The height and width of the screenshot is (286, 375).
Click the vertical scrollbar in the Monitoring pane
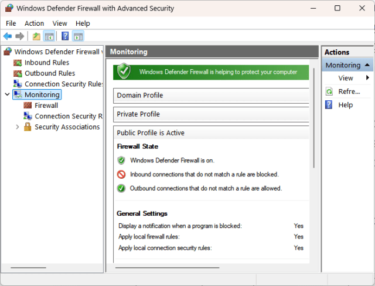click(315, 117)
